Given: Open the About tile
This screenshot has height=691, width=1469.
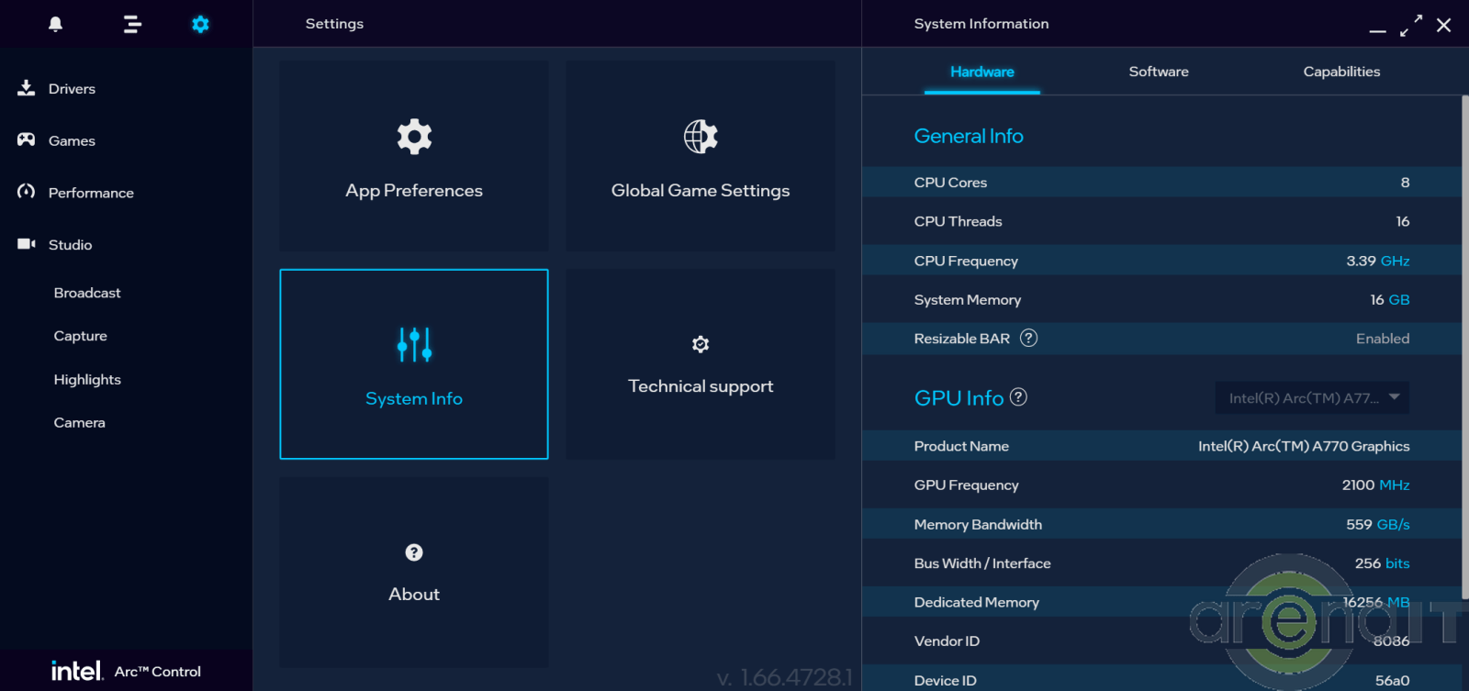Looking at the screenshot, I should tap(414, 572).
